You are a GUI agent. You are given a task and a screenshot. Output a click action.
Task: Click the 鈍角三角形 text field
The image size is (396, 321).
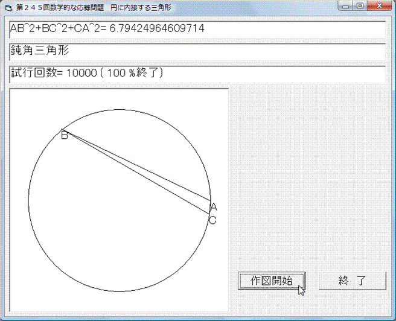[x=197, y=51]
